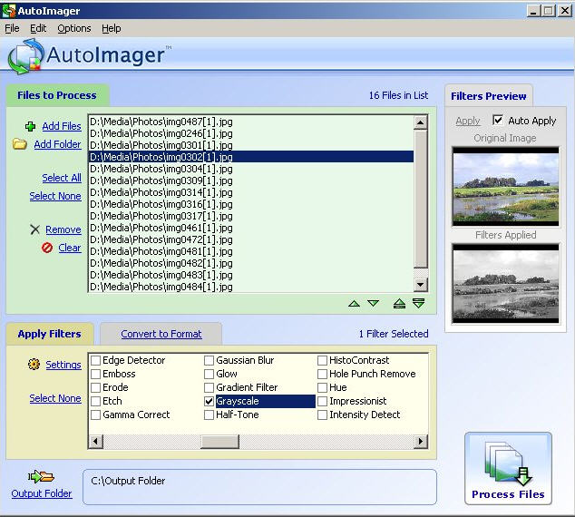Click the move file down arrow

pos(373,304)
